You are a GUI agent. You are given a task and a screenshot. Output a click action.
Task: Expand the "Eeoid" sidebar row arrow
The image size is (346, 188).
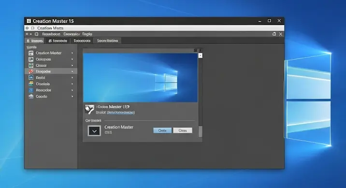point(72,77)
